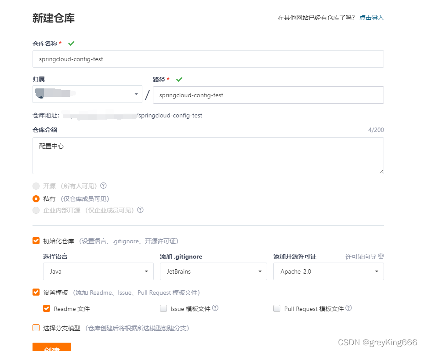Click the 仓库介绍 textarea with 配置中心
The image size is (424, 351).
pos(208,156)
